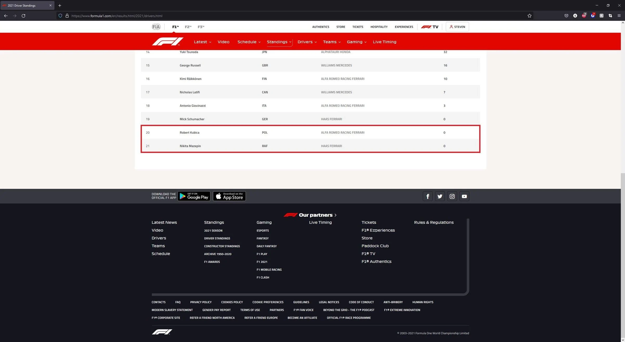Screen dimensions: 625x342
Task: Select the F1 series tab
Action: tap(176, 27)
